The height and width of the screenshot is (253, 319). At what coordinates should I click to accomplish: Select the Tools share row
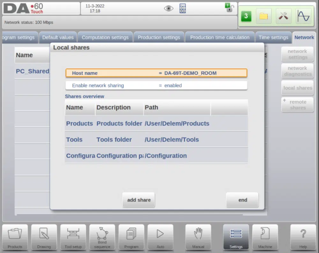click(156, 140)
